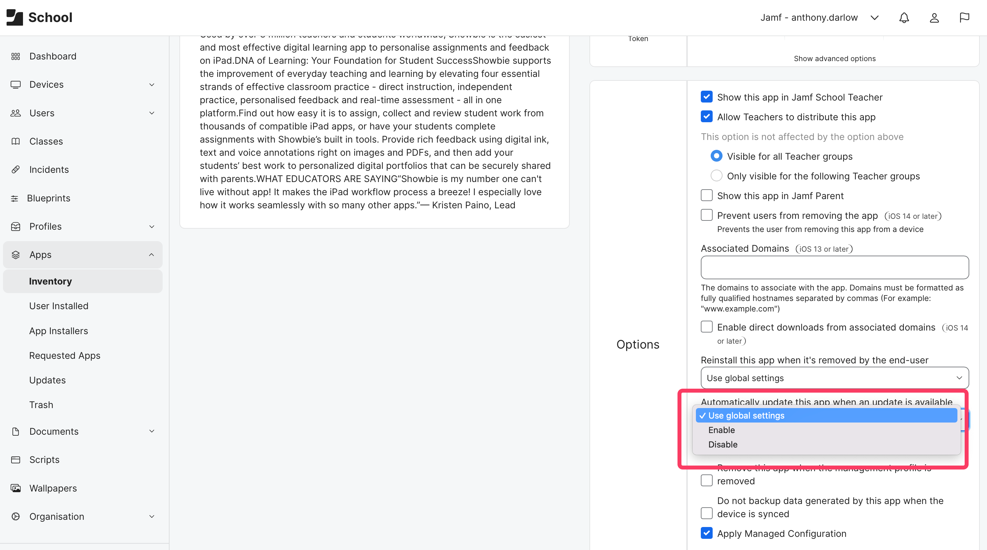Open Scripts section
This screenshot has height=550, width=987.
coord(44,460)
